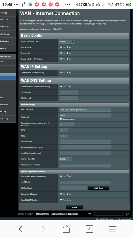Set Enable WAN to Yes

click(x=61, y=47)
